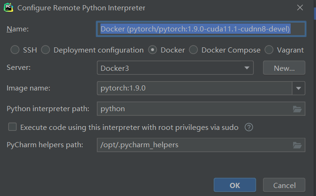Click the PyCharm logo icon in title bar
This screenshot has height=196, width=316.
pyautogui.click(x=8, y=8)
